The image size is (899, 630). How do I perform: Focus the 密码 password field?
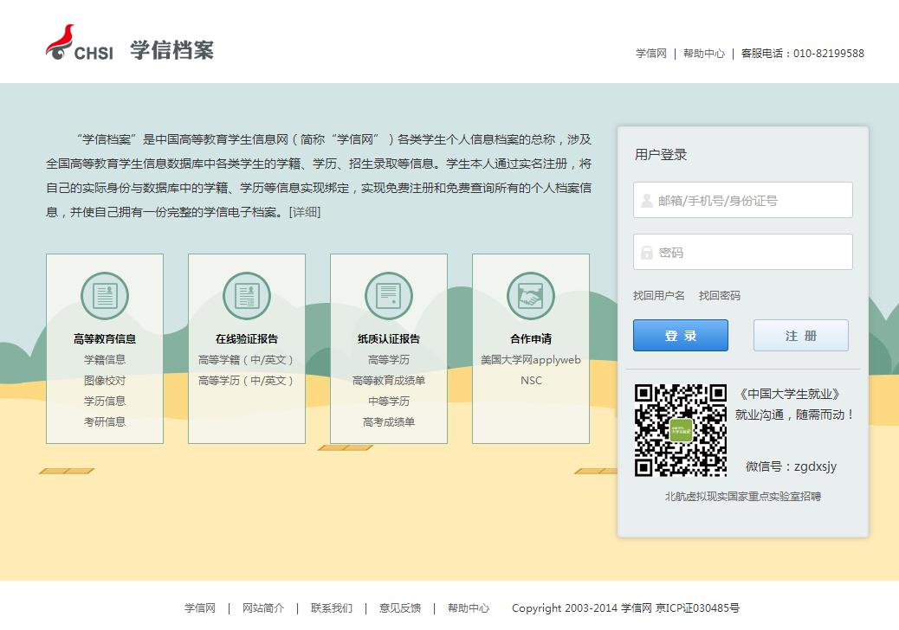[x=742, y=252]
